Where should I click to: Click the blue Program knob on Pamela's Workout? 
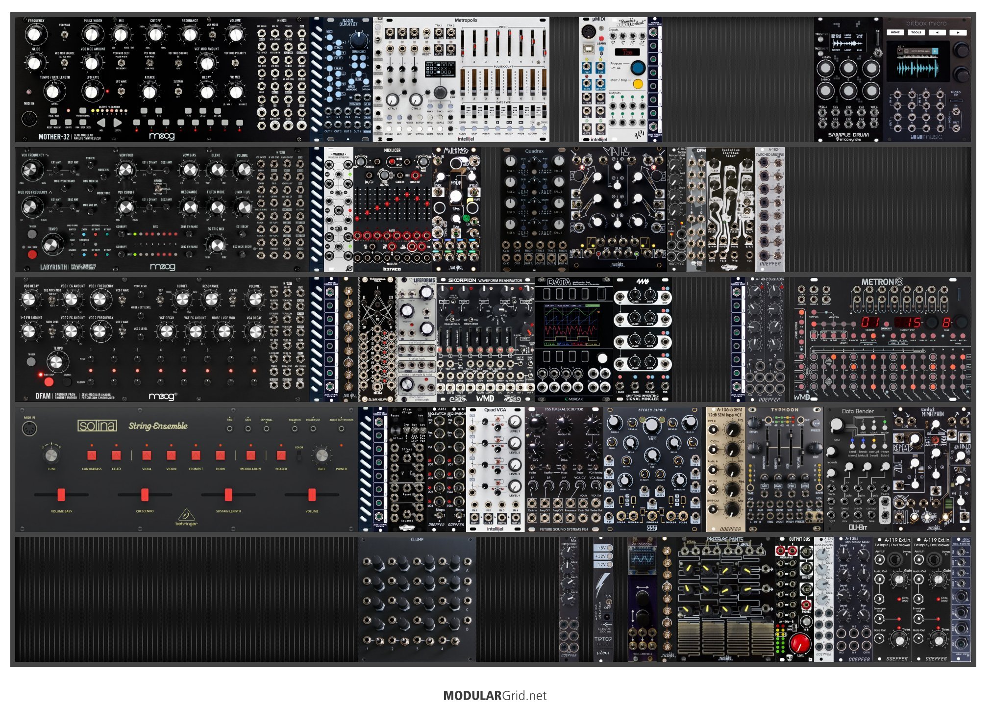[638, 68]
